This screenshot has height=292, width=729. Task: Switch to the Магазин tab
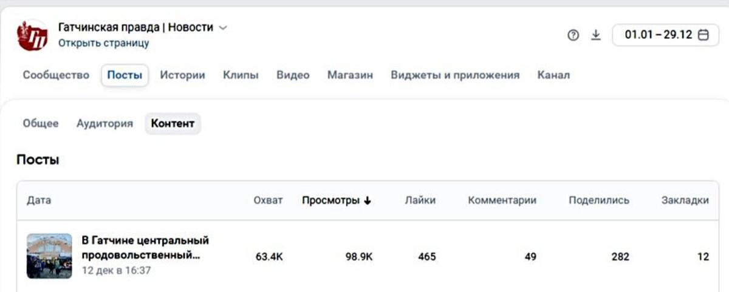[x=350, y=75]
